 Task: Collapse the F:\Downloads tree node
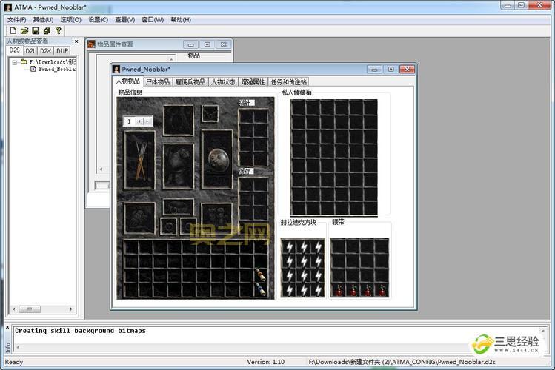(x=15, y=63)
